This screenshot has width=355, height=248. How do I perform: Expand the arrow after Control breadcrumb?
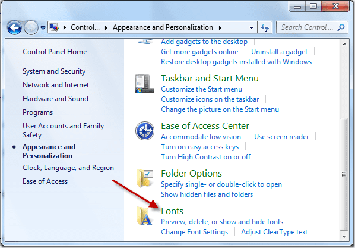point(106,28)
